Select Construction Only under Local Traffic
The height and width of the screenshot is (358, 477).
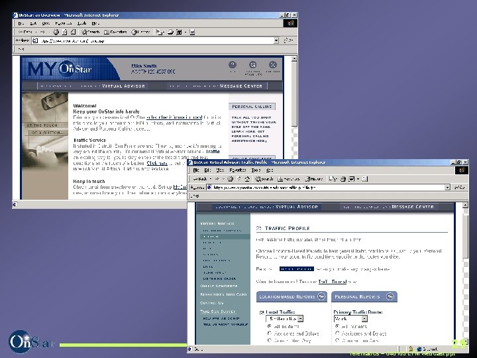pos(269,341)
